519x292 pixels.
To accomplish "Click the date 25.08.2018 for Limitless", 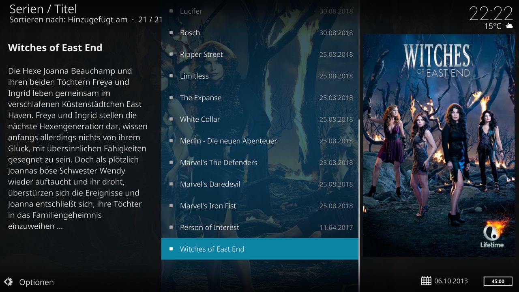I will tap(336, 76).
